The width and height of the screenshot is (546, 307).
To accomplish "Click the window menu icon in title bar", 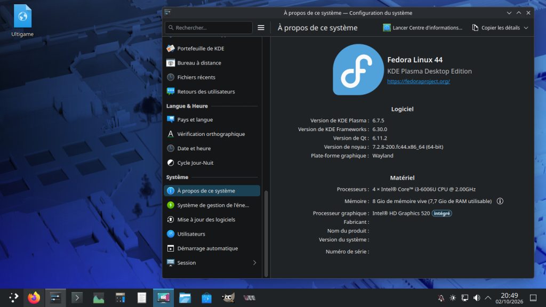I will coord(168,13).
